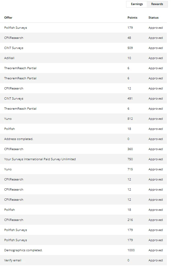Select CINT Surveys row with 509 points

(x=83, y=48)
